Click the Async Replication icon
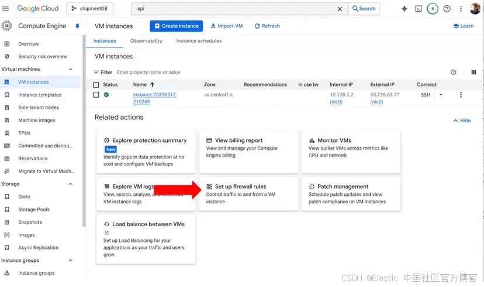The height and width of the screenshot is (287, 484). pos(7,247)
